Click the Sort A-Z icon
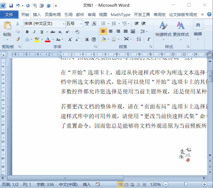This screenshot has height=188, width=213. (139, 39)
